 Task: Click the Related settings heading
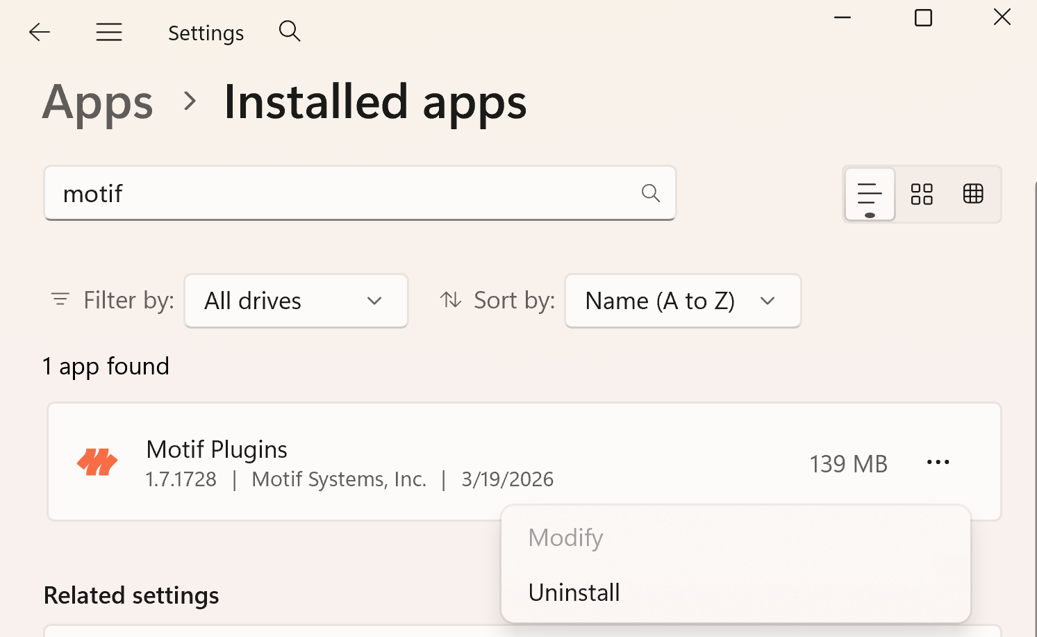(x=131, y=595)
